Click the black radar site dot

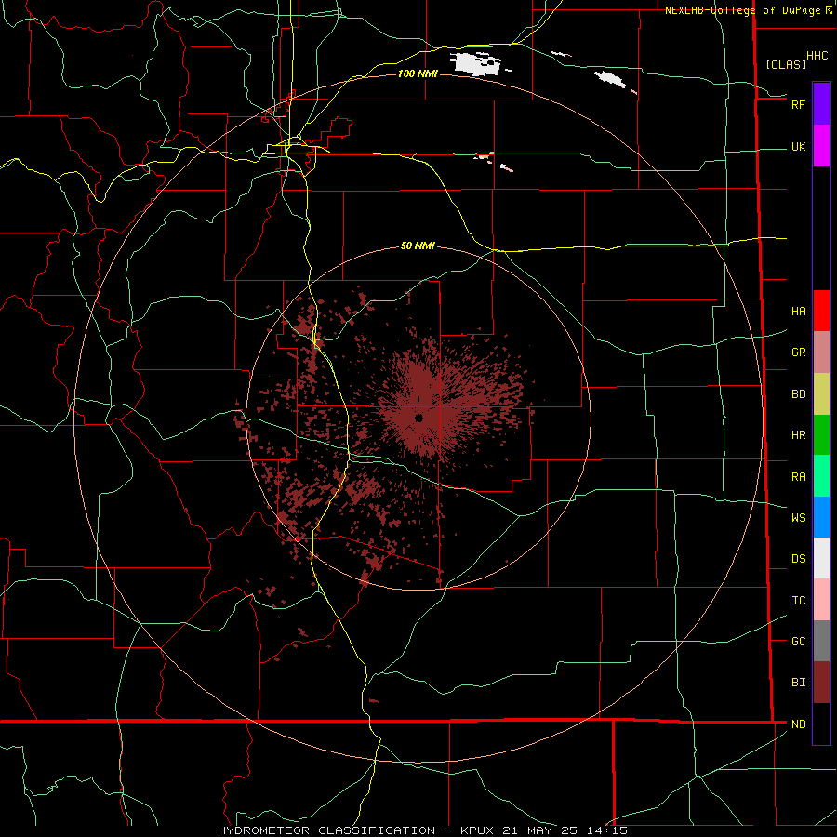[x=419, y=418]
